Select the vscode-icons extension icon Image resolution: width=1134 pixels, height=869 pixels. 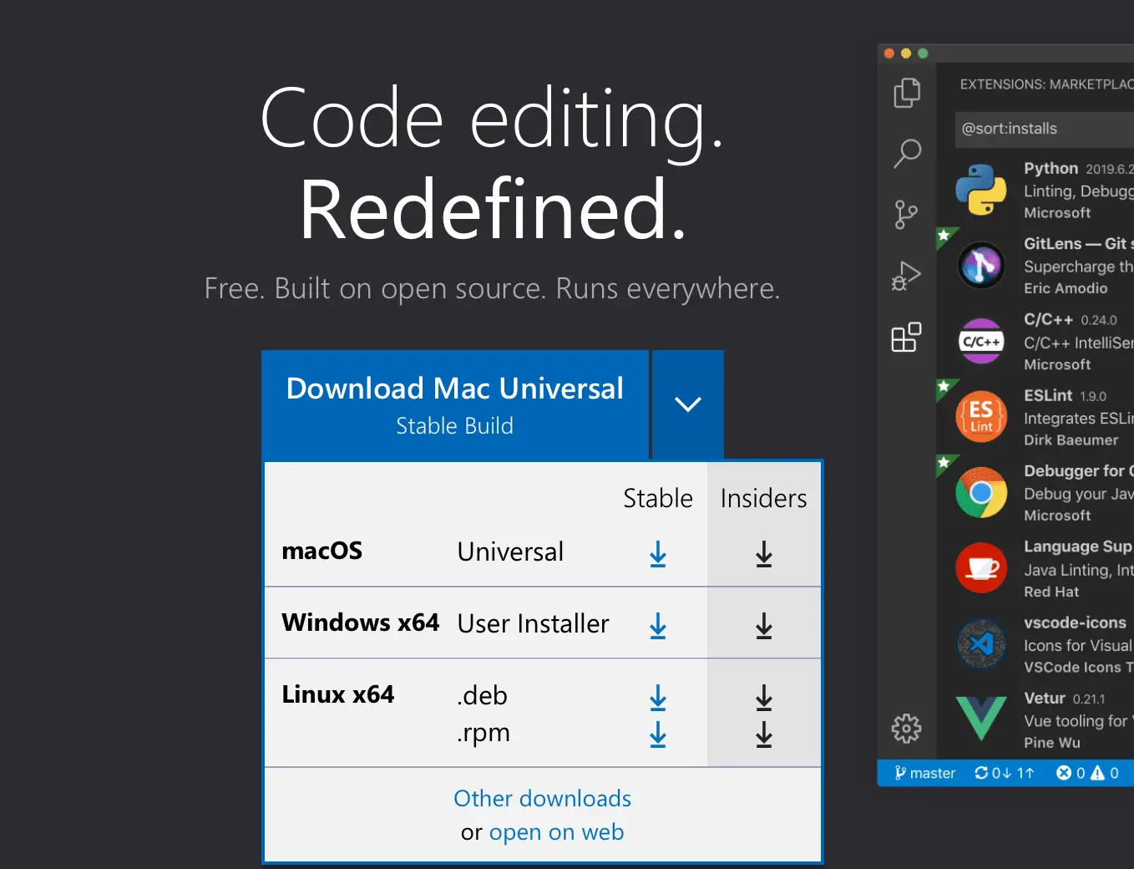(981, 643)
